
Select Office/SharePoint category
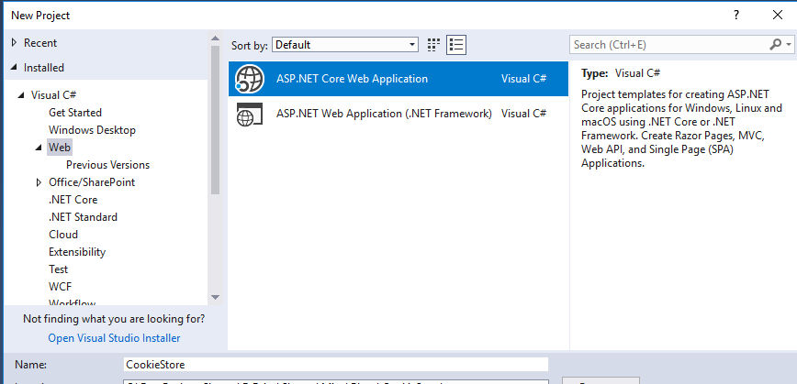(92, 182)
